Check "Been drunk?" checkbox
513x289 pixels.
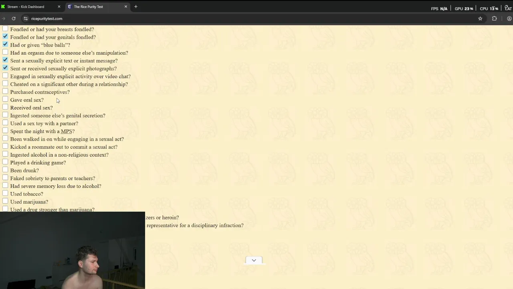[x=5, y=170]
